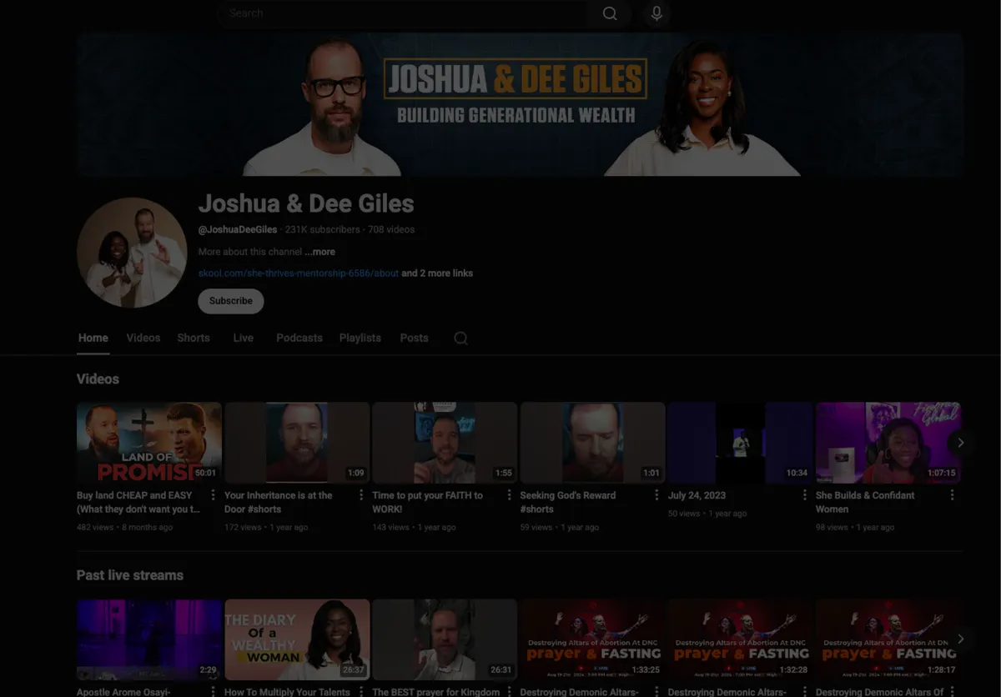Open 'Your Inheritance is at the Door #shorts' title

click(279, 502)
